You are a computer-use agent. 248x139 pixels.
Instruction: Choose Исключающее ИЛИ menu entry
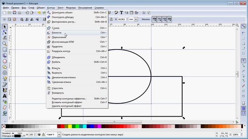click(x=77, y=42)
